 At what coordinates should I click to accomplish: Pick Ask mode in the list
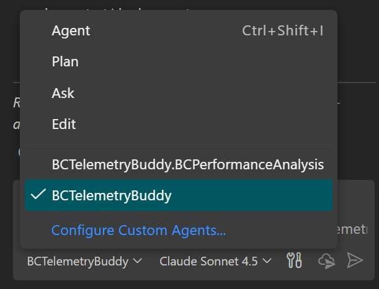(x=63, y=93)
